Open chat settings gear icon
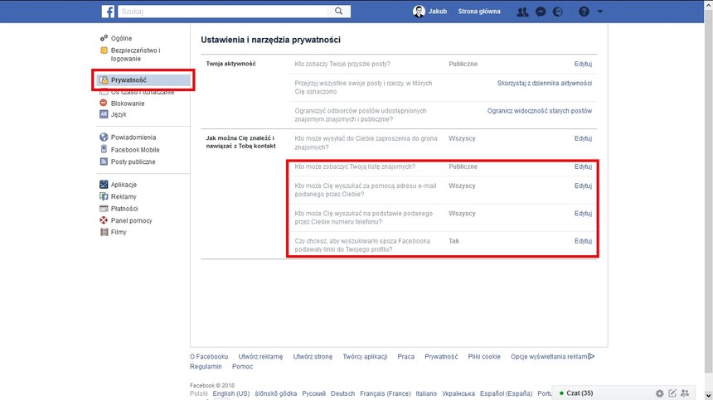Image resolution: width=713 pixels, height=400 pixels. pos(659,393)
